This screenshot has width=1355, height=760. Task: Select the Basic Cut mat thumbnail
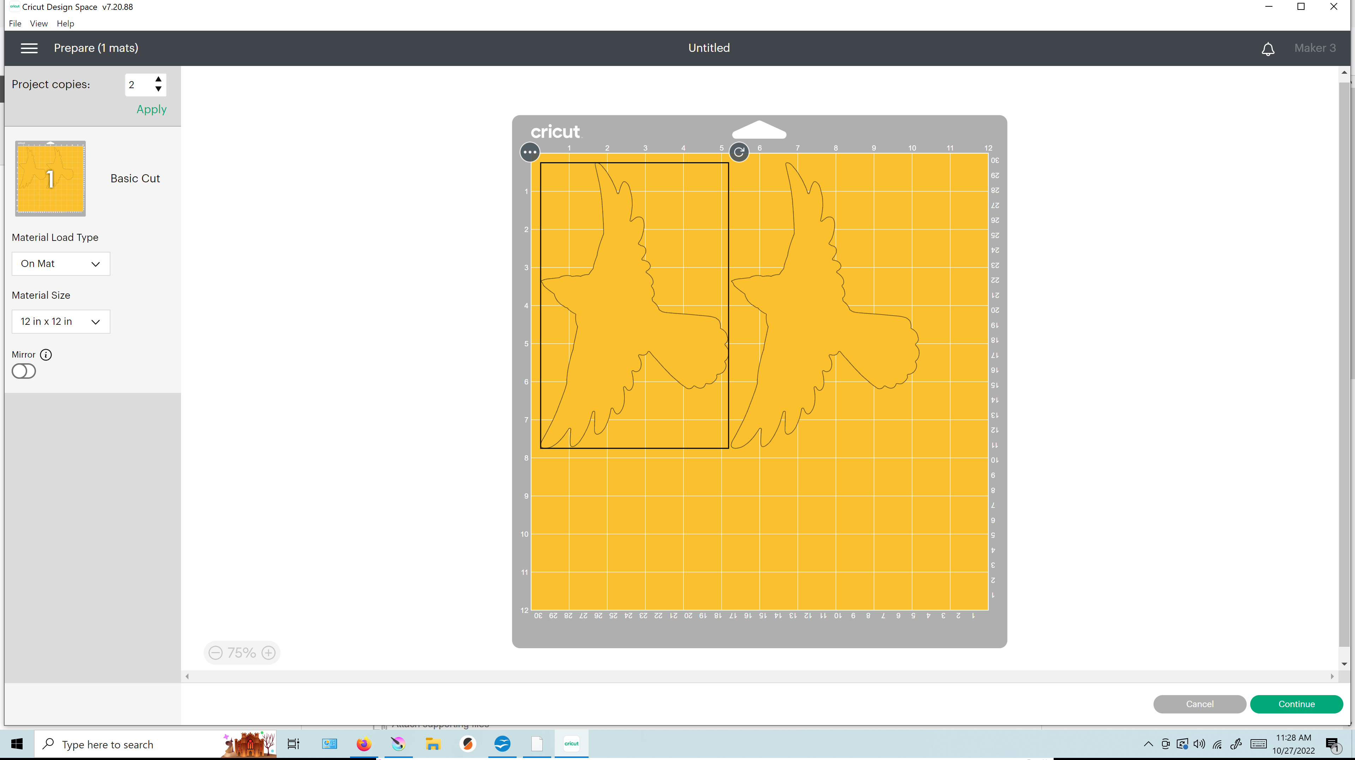click(x=50, y=178)
